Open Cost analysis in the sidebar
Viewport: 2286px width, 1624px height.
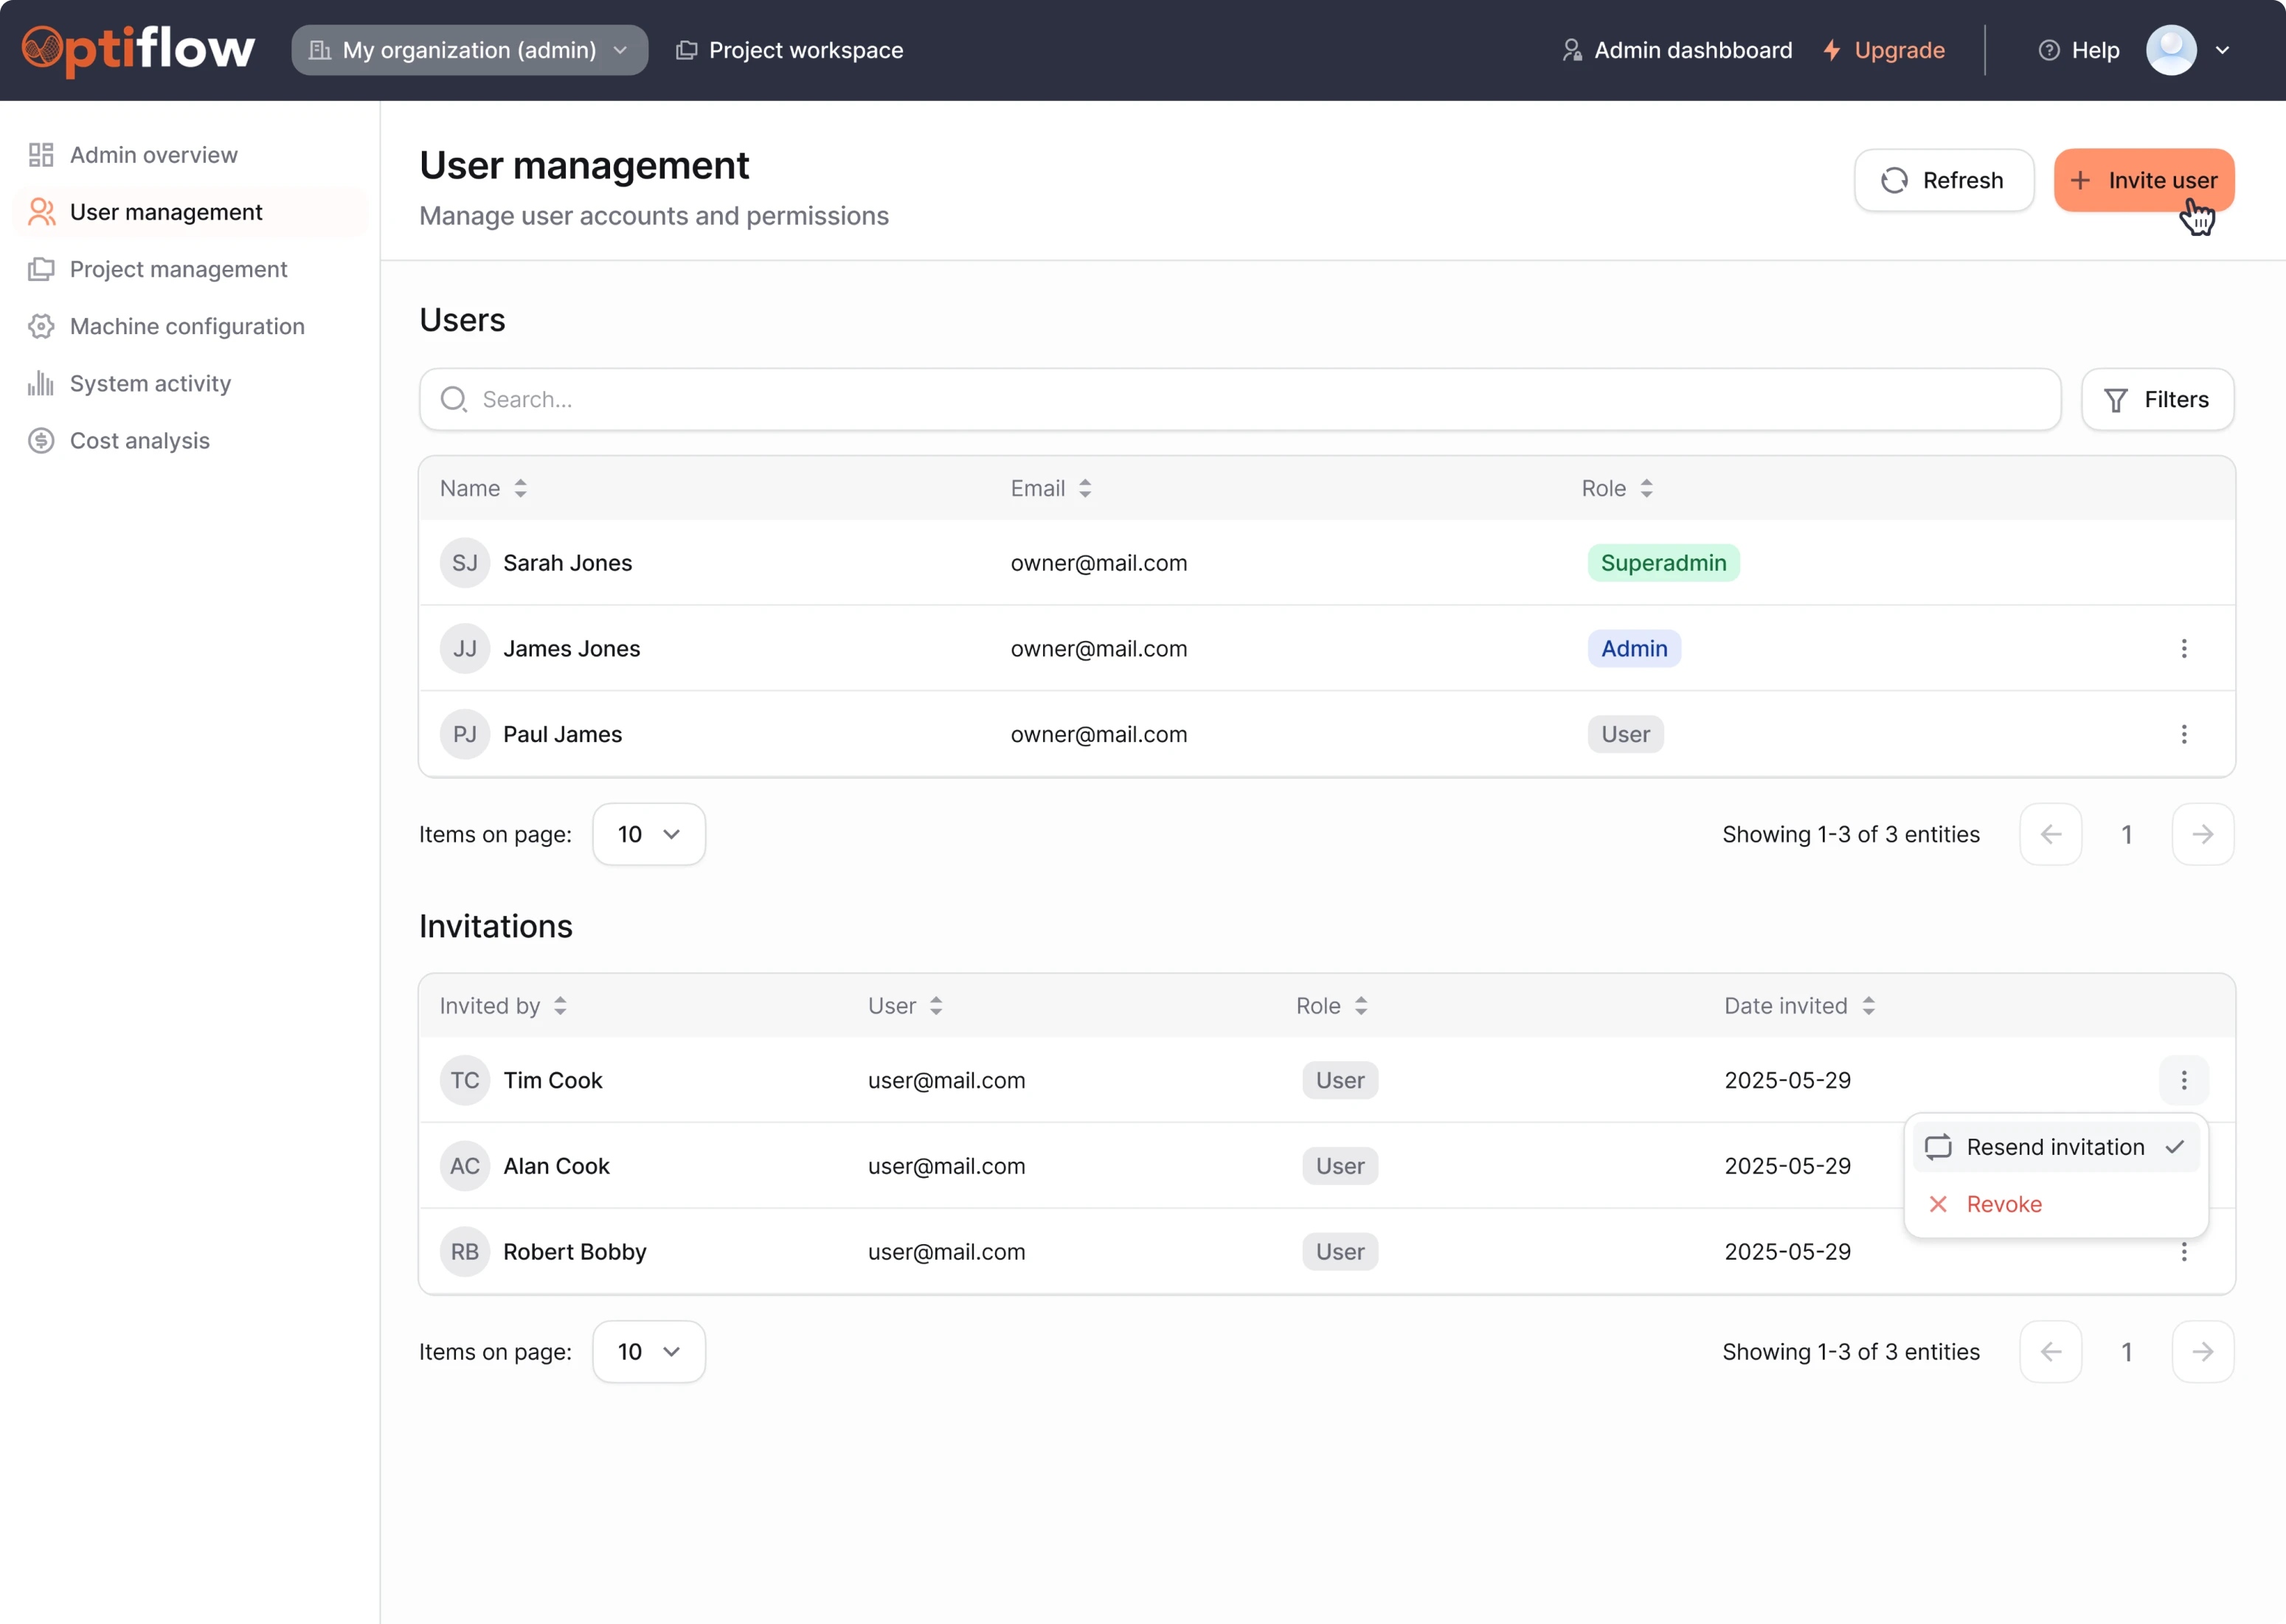(x=139, y=440)
